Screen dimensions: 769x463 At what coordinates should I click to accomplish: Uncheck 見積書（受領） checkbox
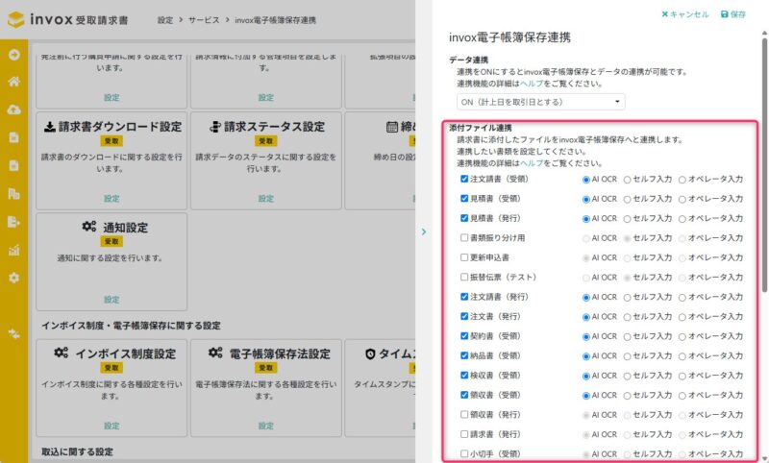(x=464, y=199)
